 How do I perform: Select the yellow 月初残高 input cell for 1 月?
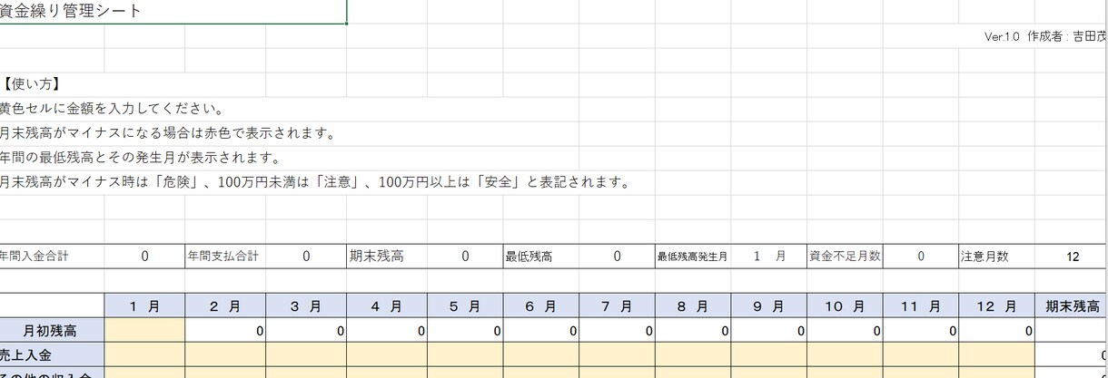(x=144, y=330)
